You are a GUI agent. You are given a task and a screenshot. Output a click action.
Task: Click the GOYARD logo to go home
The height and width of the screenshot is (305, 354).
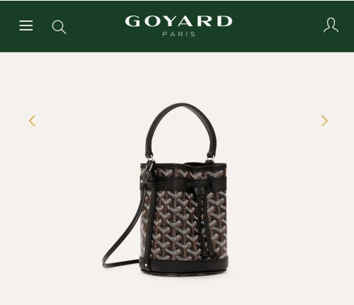[x=178, y=21]
